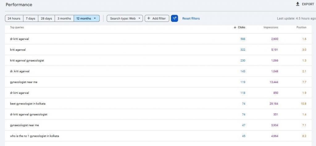Select the 28 days date range
Viewport: 316px width, 146px height.
46,18
